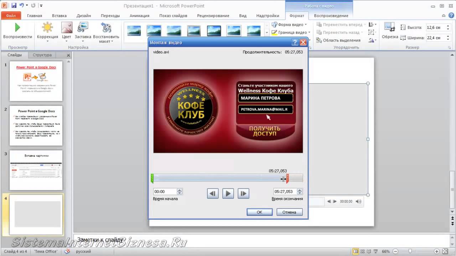Viewport: 456px width, 256px height.
Task: Click Восстановить макет reset icon
Action: [x=106, y=27]
